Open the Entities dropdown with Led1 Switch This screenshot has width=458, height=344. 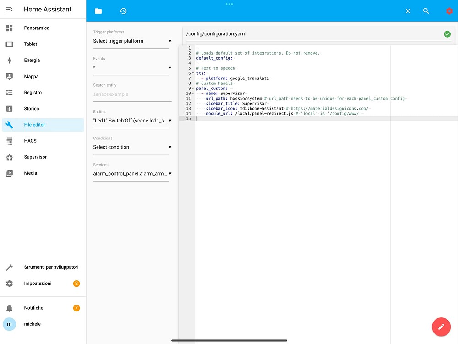pos(132,121)
